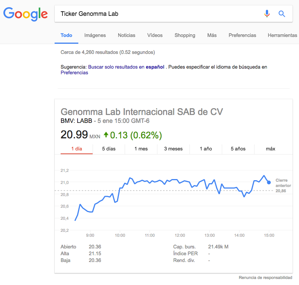Open the Preferencias dropdown menu
The image size is (299, 285).
point(242,35)
